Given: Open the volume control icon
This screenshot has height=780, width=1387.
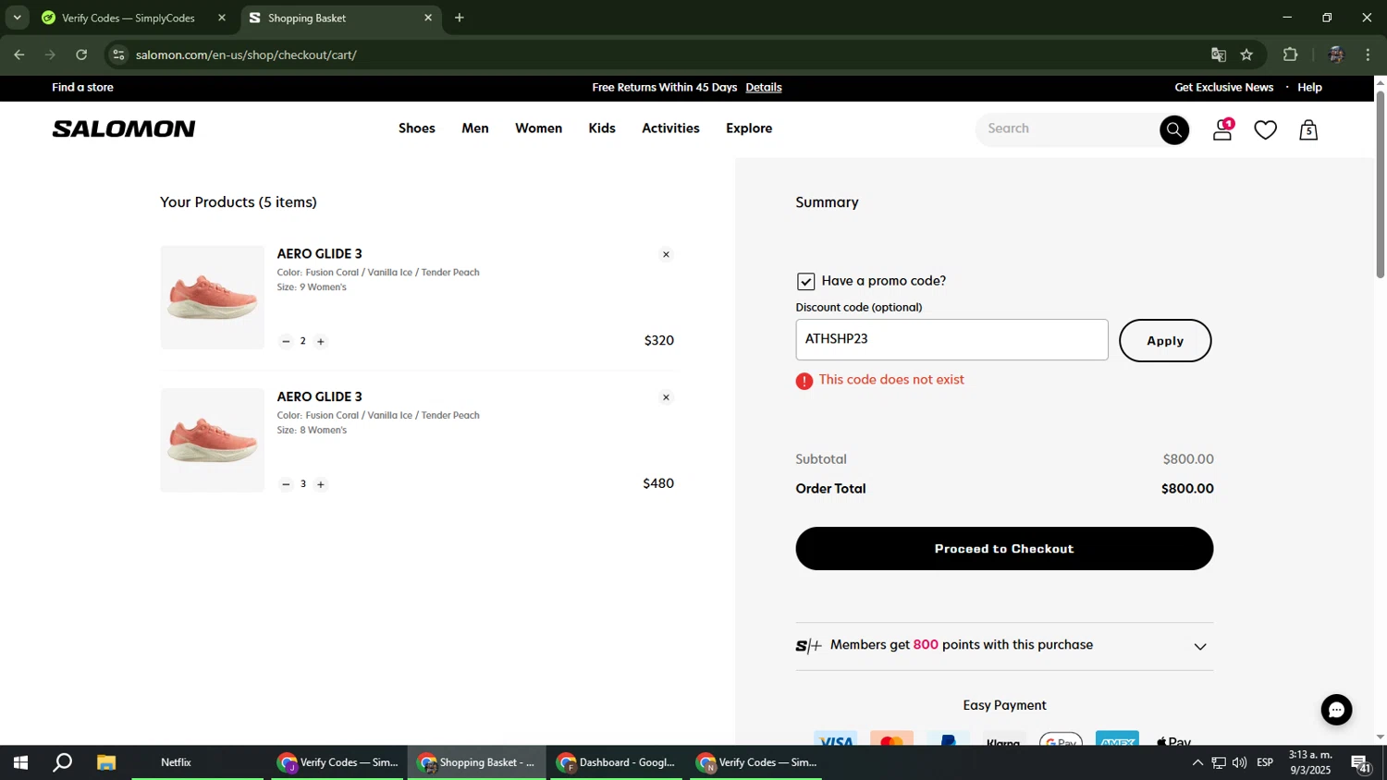Looking at the screenshot, I should tap(1239, 763).
